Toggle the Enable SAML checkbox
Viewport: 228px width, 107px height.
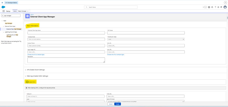point(27,82)
